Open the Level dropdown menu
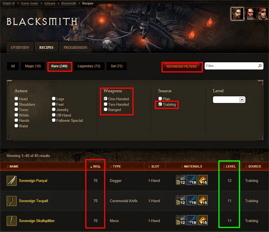Image resolution: width=269 pixels, height=232 pixels. [x=229, y=100]
